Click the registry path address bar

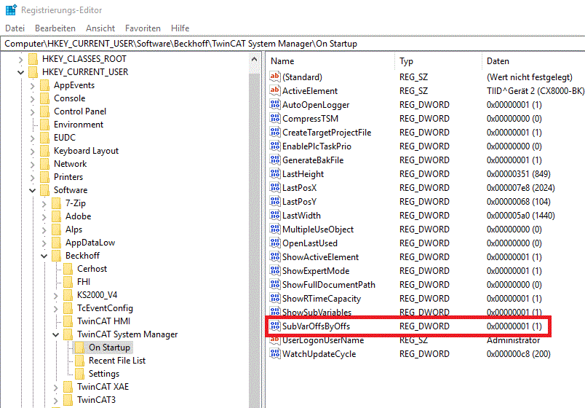[x=292, y=44]
